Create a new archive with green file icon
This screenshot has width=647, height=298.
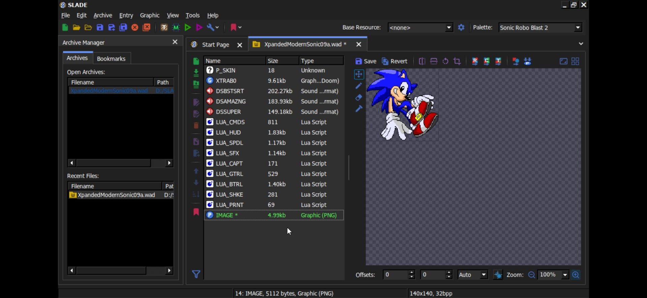[65, 28]
